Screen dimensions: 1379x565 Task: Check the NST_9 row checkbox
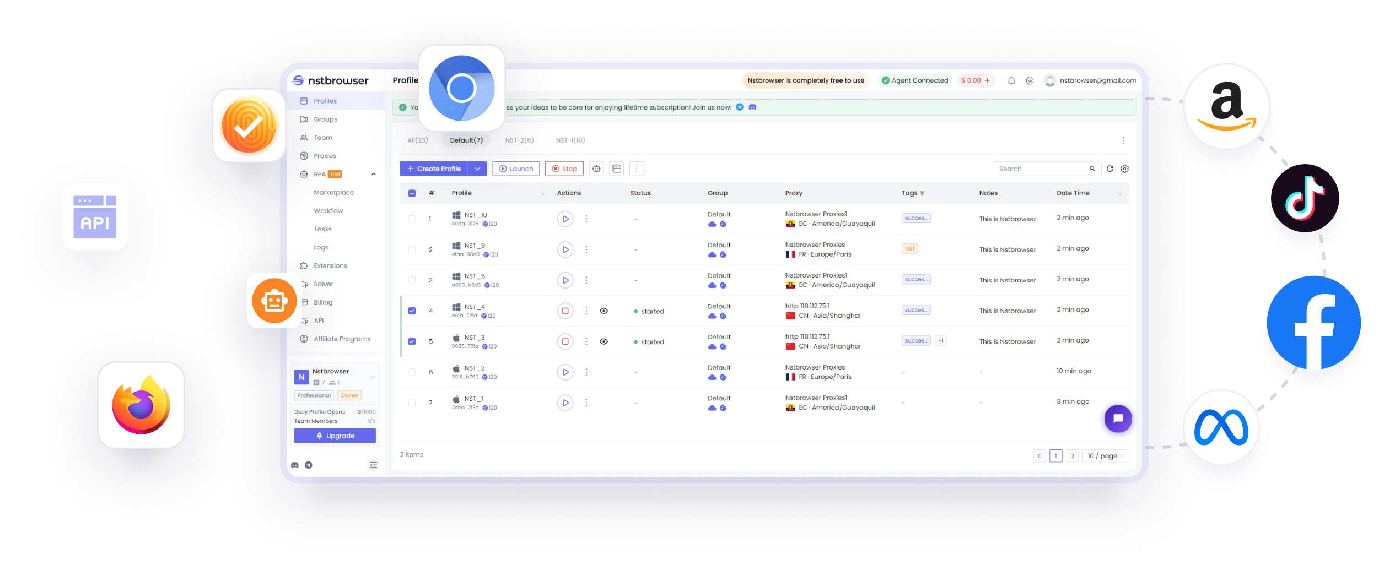tap(412, 249)
